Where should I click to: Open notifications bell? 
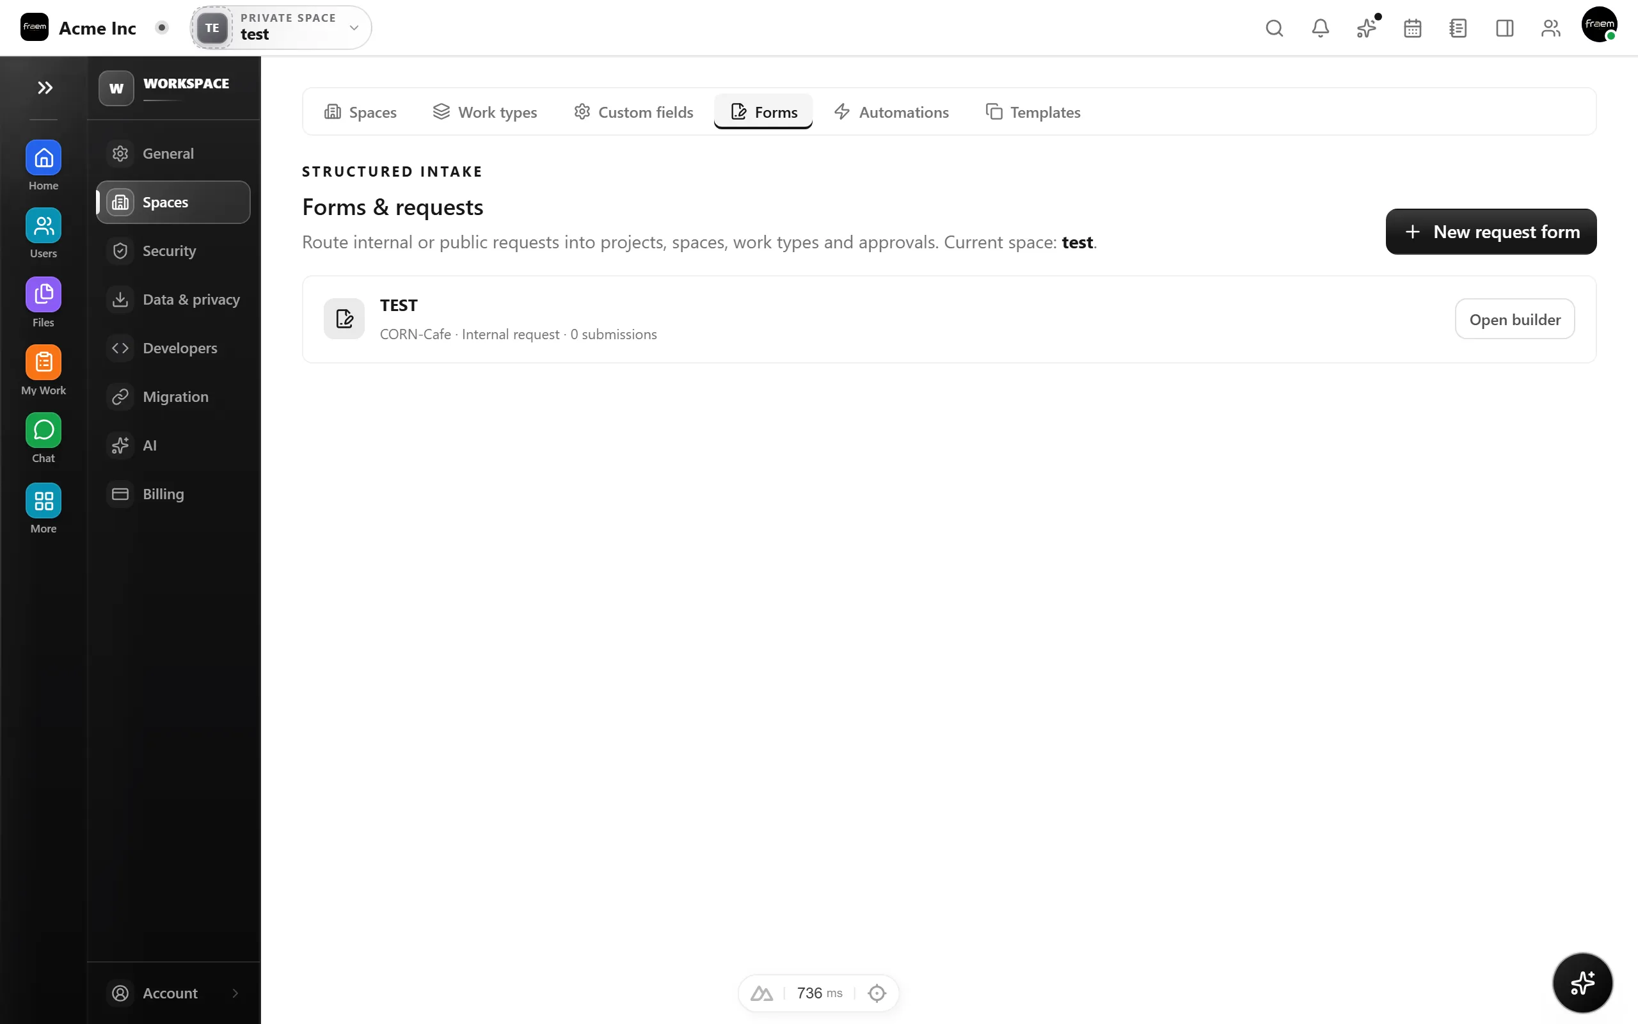1320,28
